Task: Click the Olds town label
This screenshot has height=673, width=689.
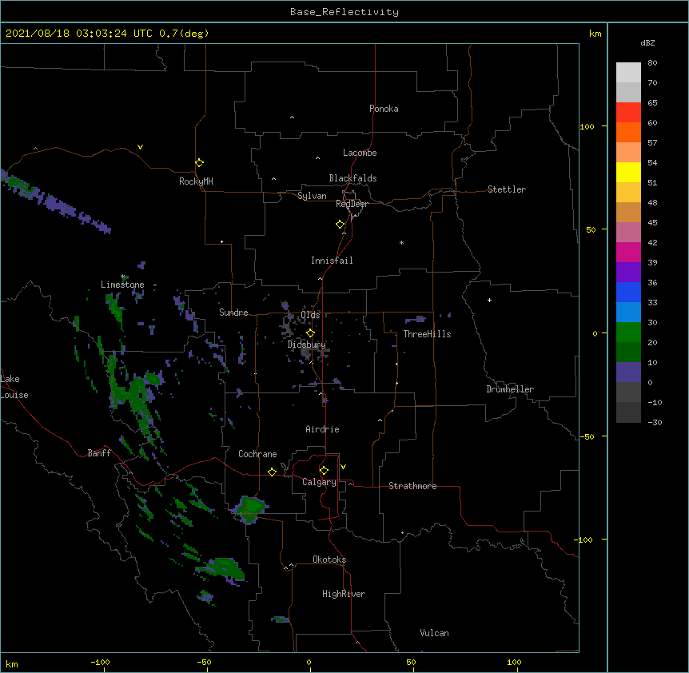Action: pos(310,315)
